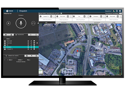This screenshot has height=93, width=125.
Task: Toggle the Talkgroup Scanning switch
Action: click(x=120, y=13)
